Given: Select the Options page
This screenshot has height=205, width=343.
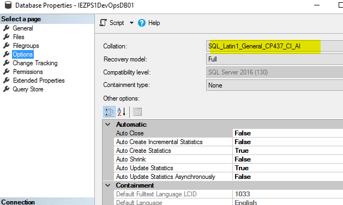Looking at the screenshot, I should (23, 54).
